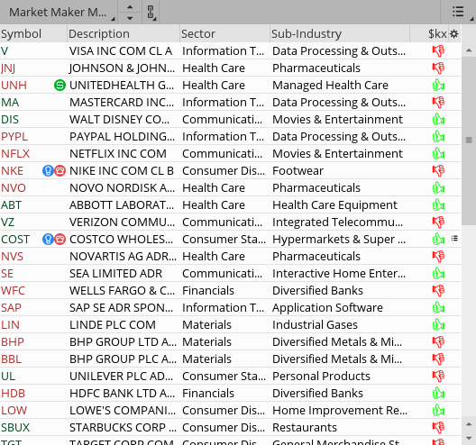Click the Industrial Gases cell for LIN
This screenshot has height=445, width=476.
click(x=315, y=325)
